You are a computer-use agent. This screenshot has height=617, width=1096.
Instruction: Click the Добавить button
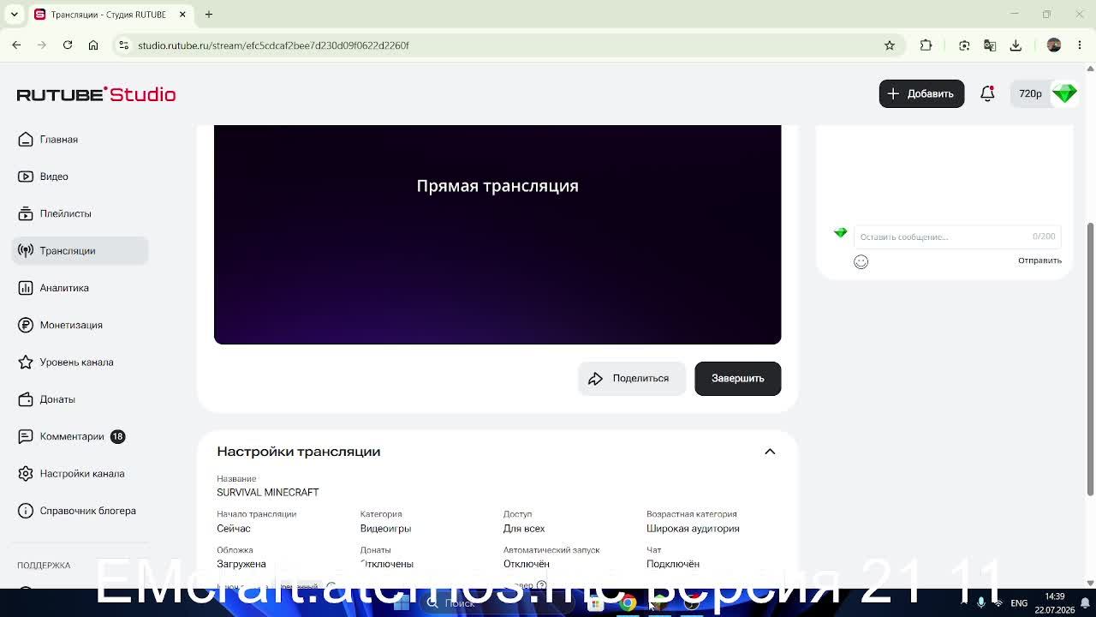(x=921, y=93)
